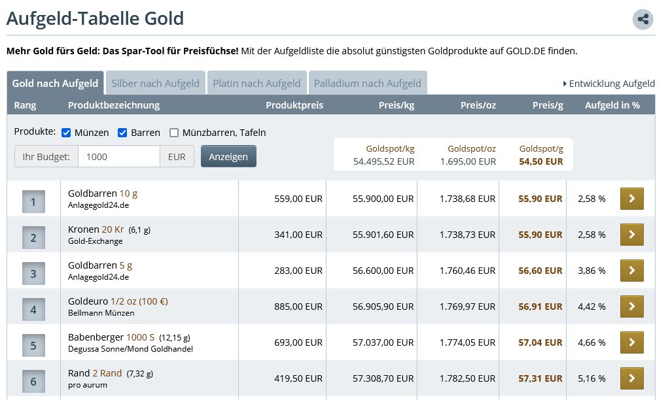This screenshot has width=670, height=400.
Task: Select the Platin nach Aufgeld tab
Action: [256, 84]
